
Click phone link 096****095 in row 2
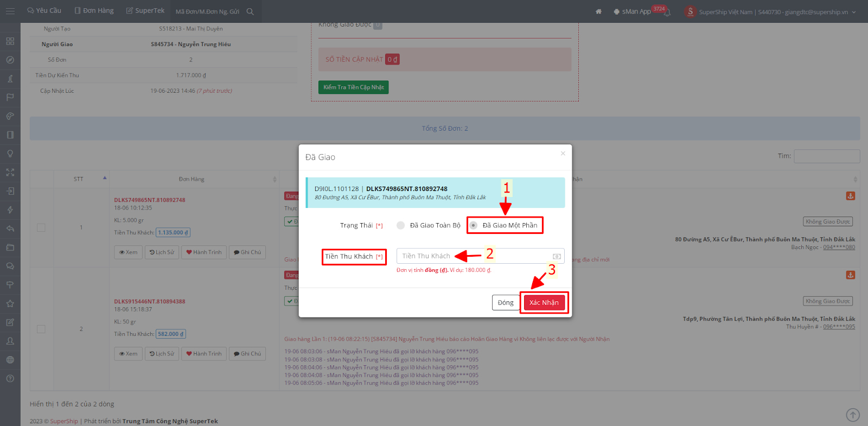(x=839, y=327)
